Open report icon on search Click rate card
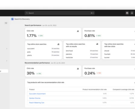 [78, 31]
